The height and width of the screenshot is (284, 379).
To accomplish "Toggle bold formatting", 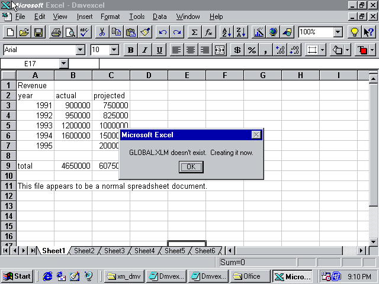I will 130,50.
